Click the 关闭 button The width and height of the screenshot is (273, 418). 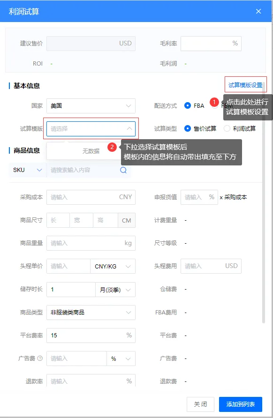pos(200,404)
